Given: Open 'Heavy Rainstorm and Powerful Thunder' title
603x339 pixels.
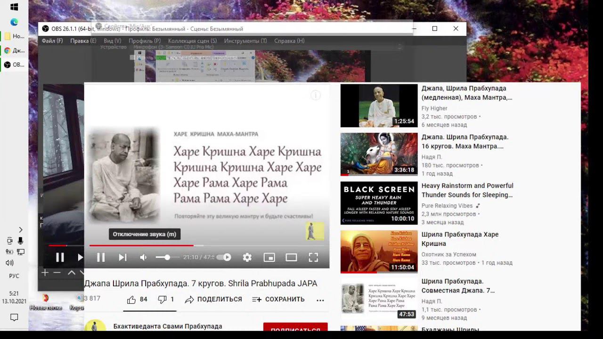Looking at the screenshot, I should [467, 190].
